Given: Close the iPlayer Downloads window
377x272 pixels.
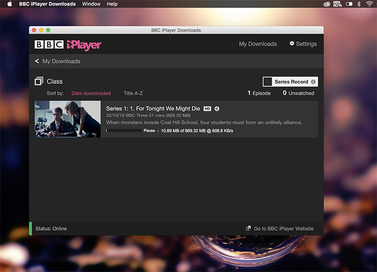Looking at the screenshot, I should 34,30.
